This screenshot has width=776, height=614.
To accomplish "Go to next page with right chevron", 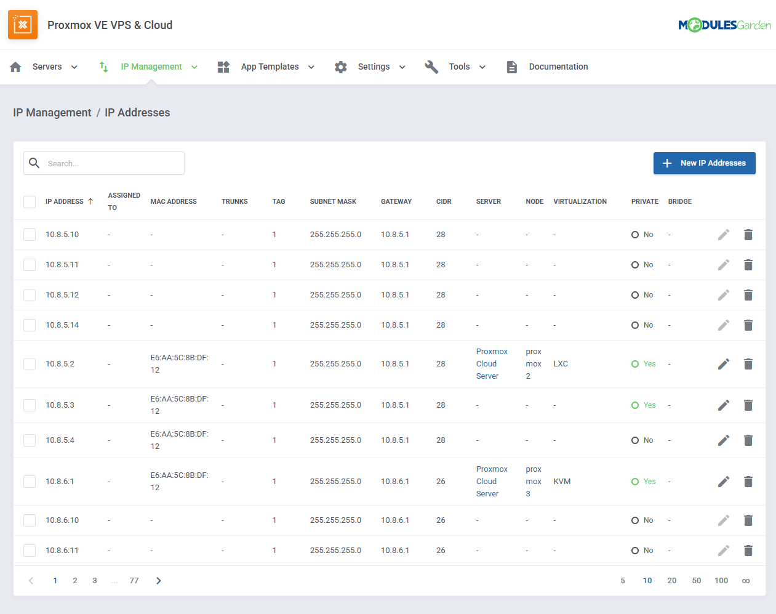I will click(159, 581).
